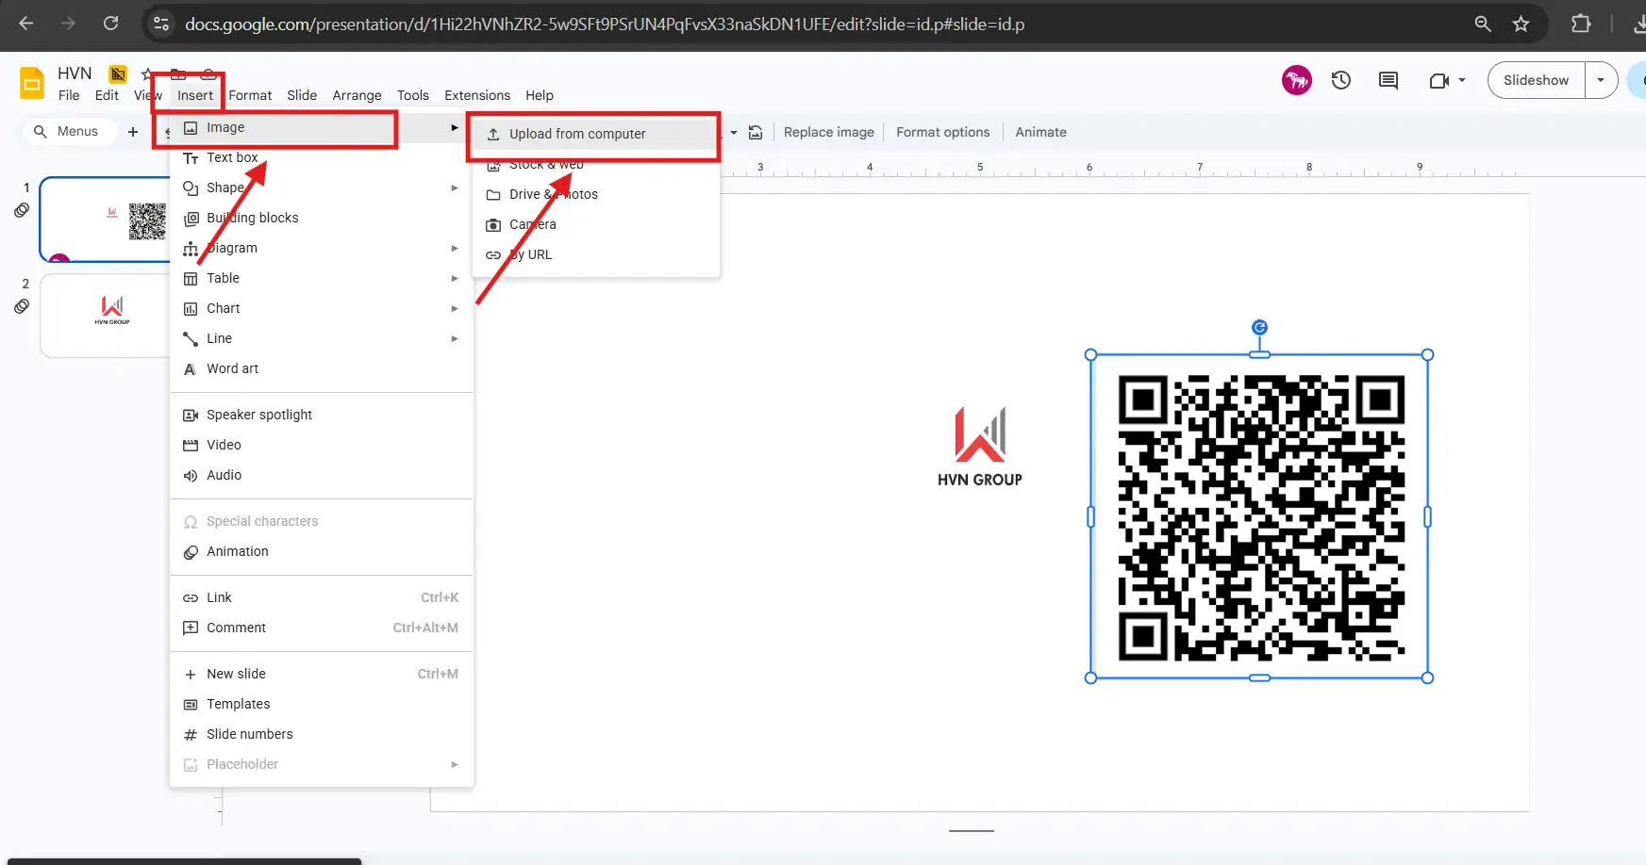Click the pink collaborator avatar
Image resolution: width=1646 pixels, height=865 pixels.
[1297, 80]
